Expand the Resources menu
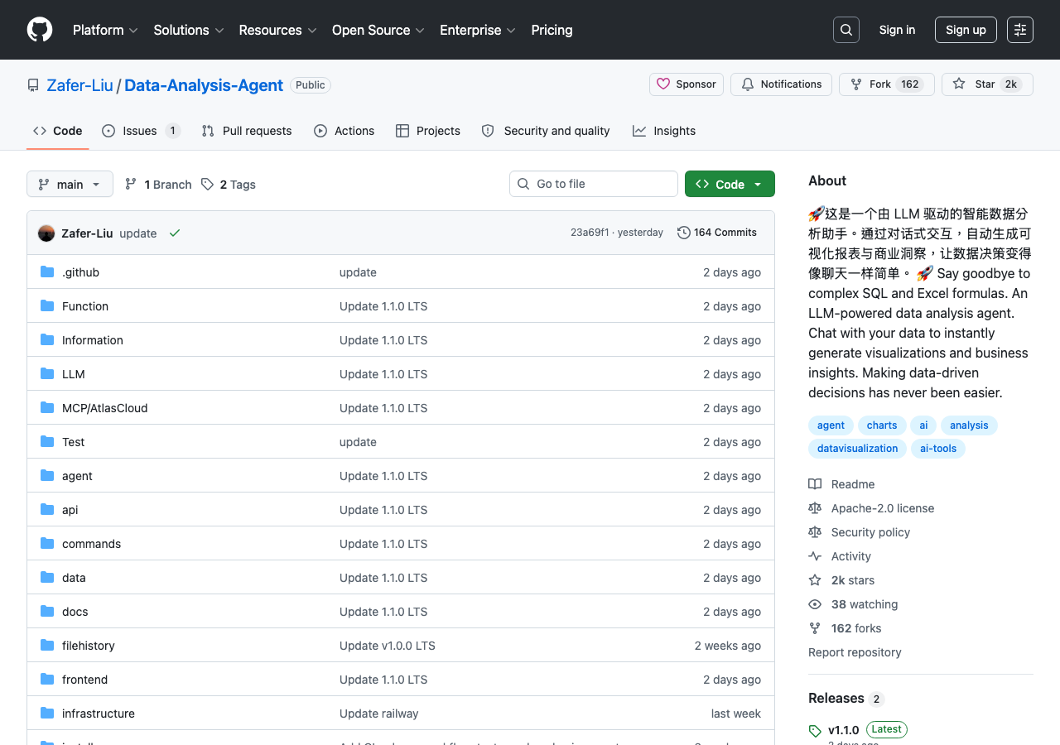Viewport: 1060px width, 745px height. coord(277,30)
